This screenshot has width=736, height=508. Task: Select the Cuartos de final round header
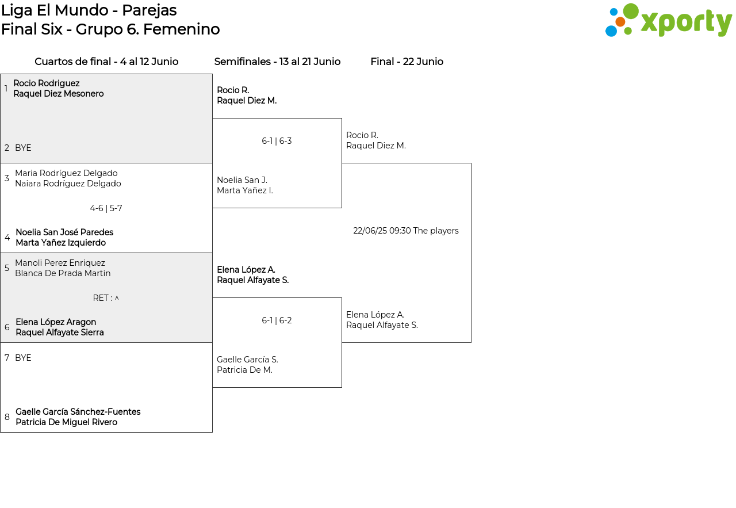[x=106, y=62]
